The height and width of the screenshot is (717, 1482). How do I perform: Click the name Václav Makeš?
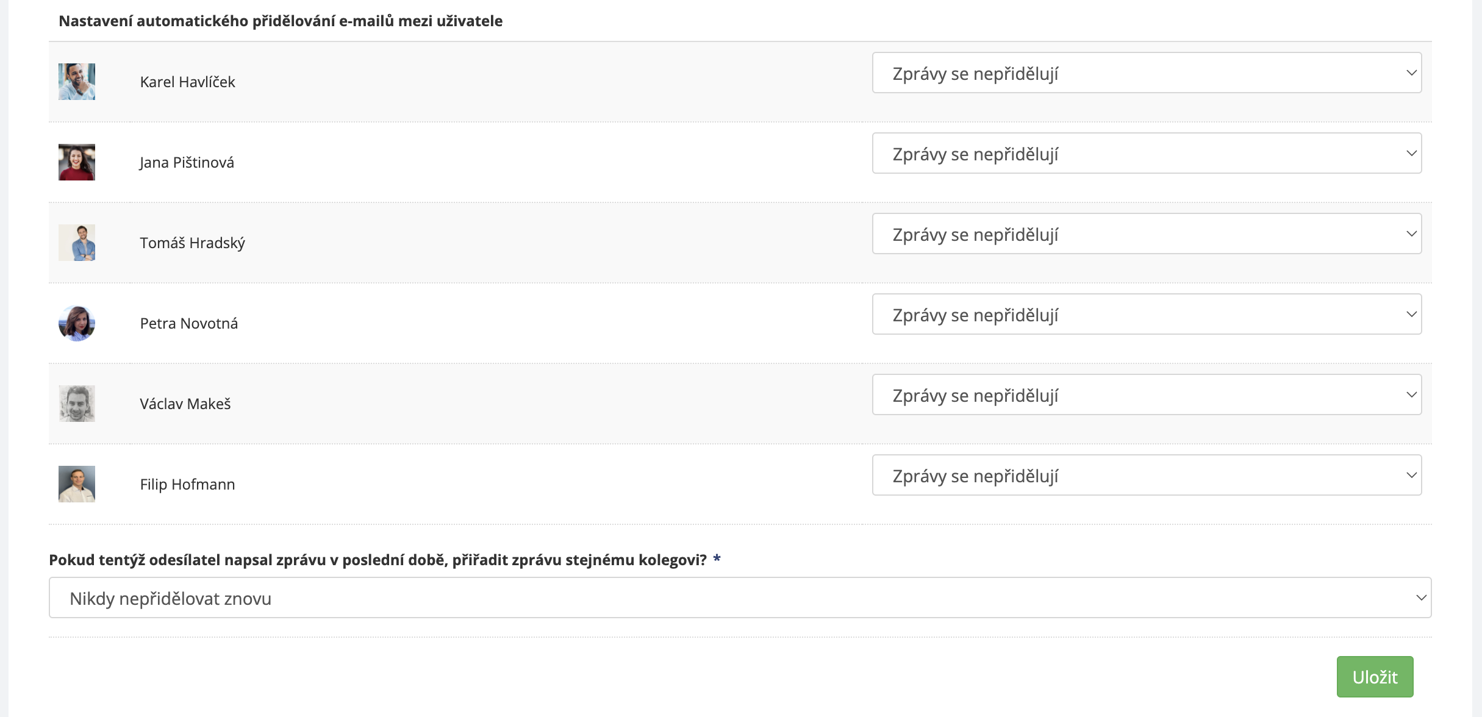[x=185, y=404]
